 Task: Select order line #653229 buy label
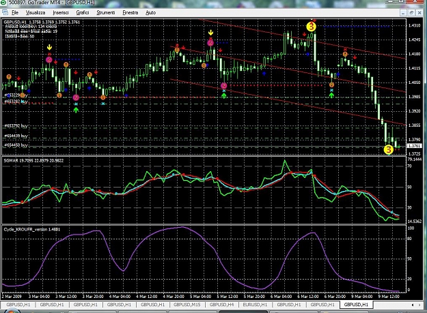click(16, 95)
